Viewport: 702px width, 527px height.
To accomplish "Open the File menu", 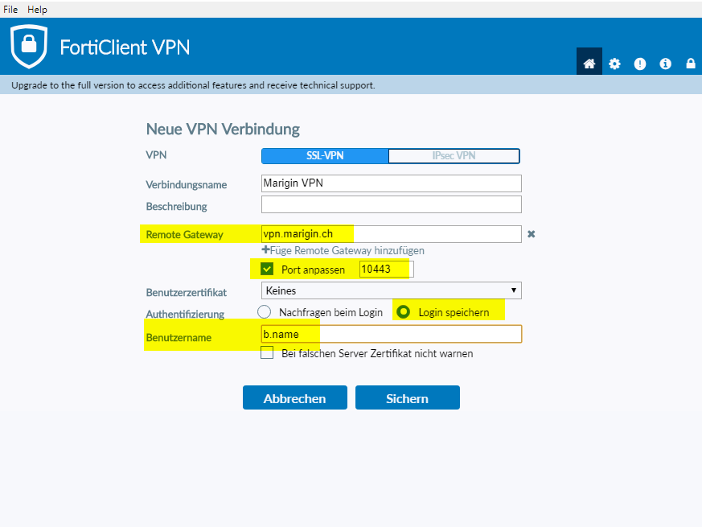I will pyautogui.click(x=10, y=9).
